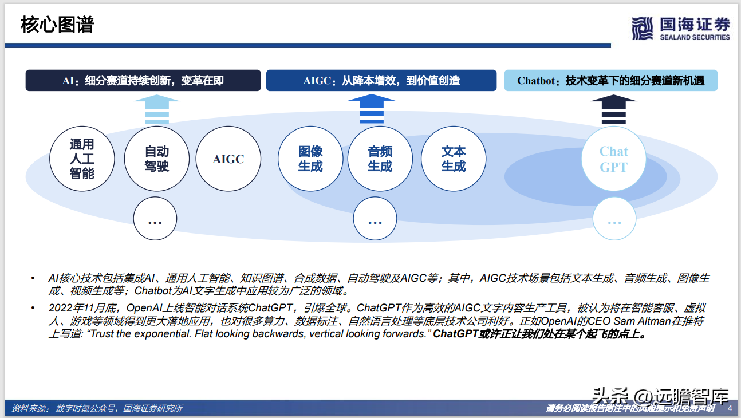Click the dark navy up arrow above ChatGPT

pyautogui.click(x=613, y=109)
